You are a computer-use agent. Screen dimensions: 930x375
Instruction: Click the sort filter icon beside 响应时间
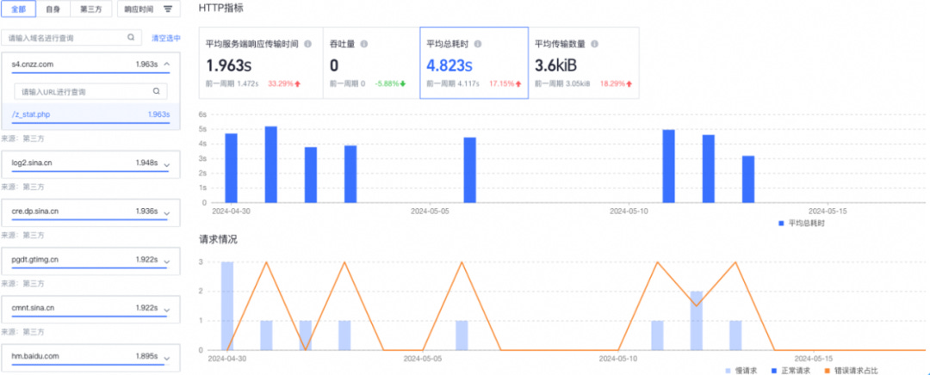(168, 9)
